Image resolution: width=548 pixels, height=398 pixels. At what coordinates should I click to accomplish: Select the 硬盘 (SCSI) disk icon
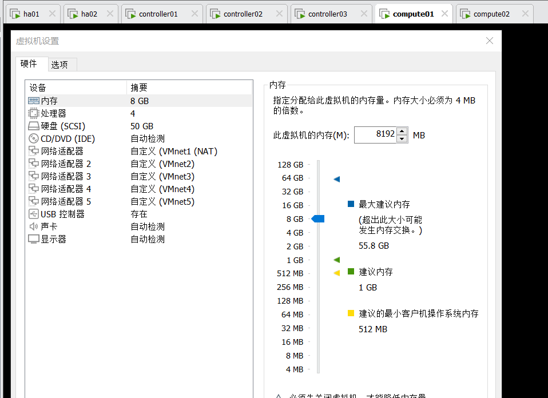click(34, 126)
